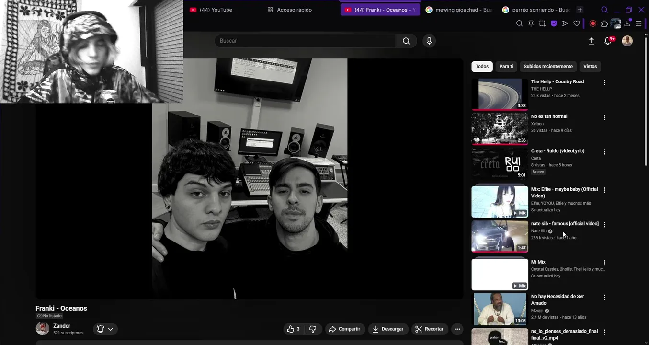Screen dimensions: 649x345
Task: Select the Para ti filter chip
Action: 506,67
